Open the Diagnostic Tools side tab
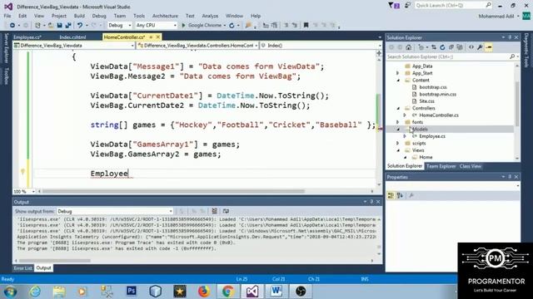The height and width of the screenshot is (299, 533). point(526,50)
